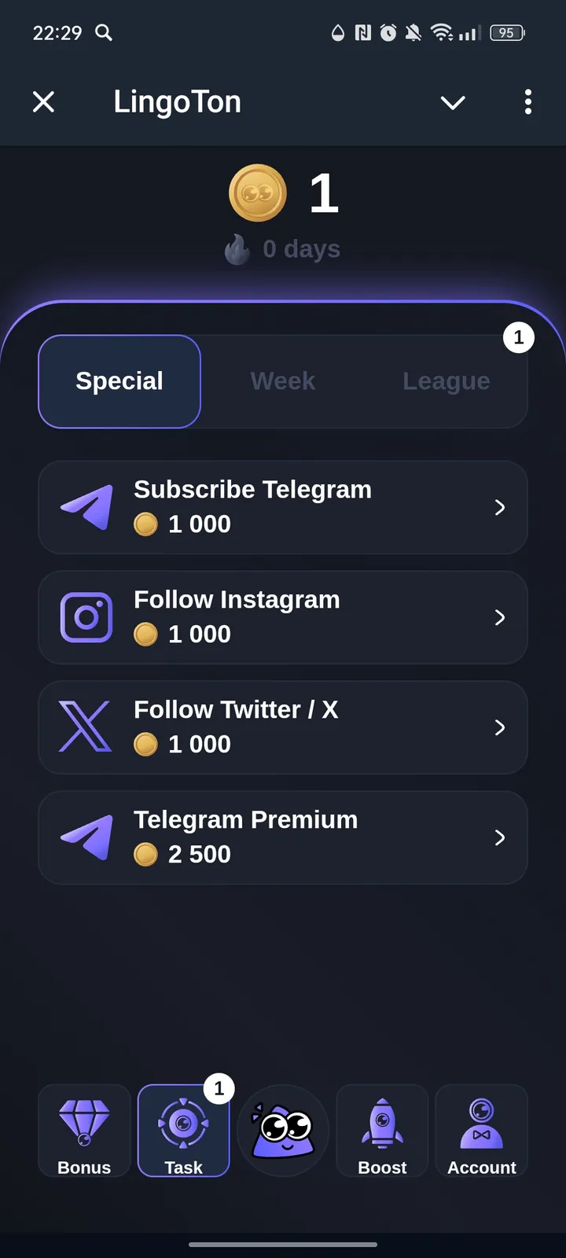Image resolution: width=566 pixels, height=1258 pixels.
Task: Open search from the status bar magnifier
Action: click(x=104, y=32)
